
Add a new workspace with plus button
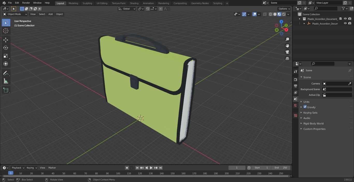pyautogui.click(x=227, y=3)
